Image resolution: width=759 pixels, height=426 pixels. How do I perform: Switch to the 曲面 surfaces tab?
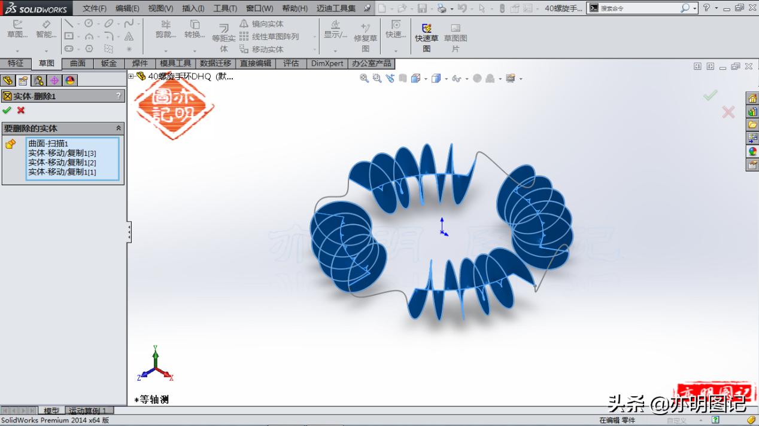click(77, 63)
